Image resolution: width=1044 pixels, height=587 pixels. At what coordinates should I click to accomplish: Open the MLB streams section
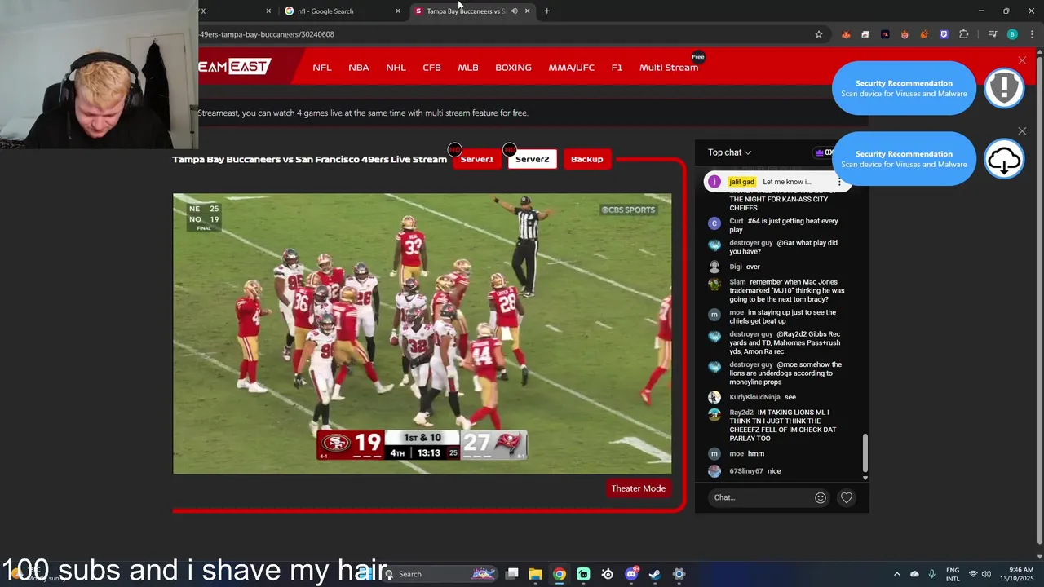tap(468, 68)
